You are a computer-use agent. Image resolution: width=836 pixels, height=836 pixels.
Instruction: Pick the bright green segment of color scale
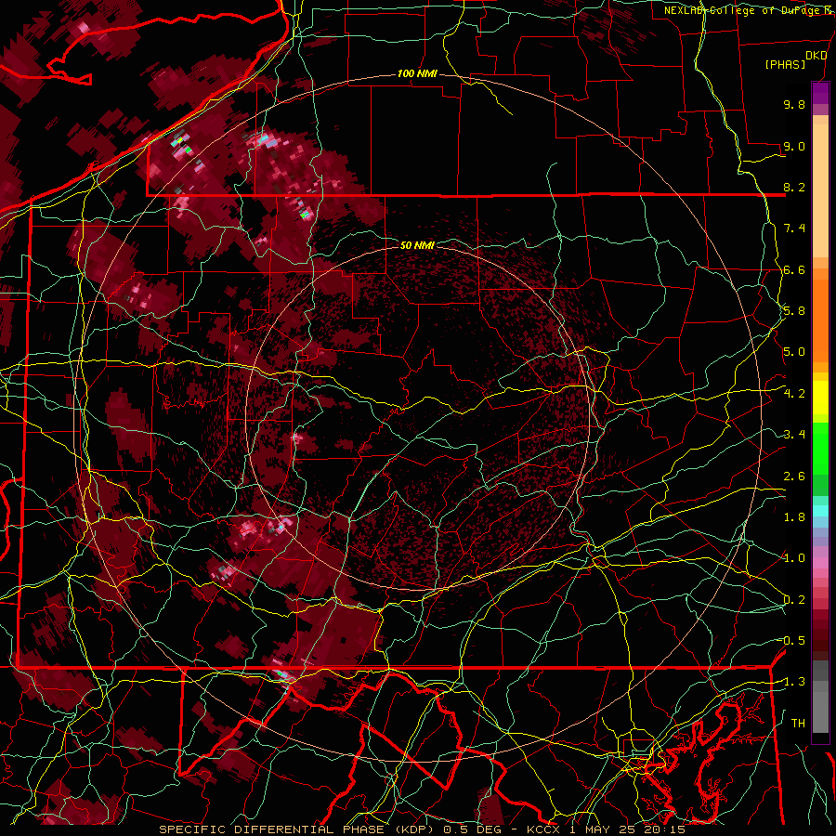pyautogui.click(x=820, y=448)
